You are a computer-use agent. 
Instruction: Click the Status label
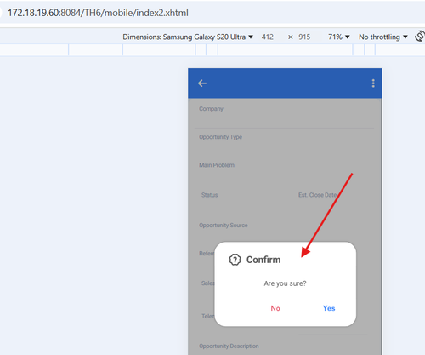tap(210, 195)
